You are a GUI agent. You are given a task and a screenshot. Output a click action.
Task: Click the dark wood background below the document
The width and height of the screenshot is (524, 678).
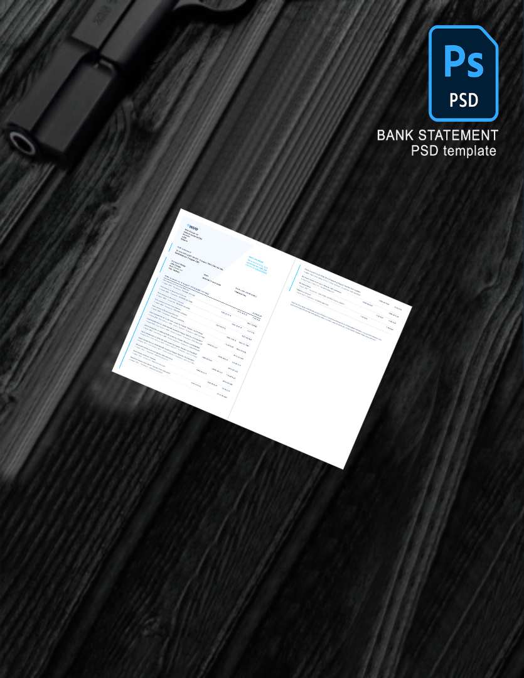pyautogui.click(x=251, y=565)
